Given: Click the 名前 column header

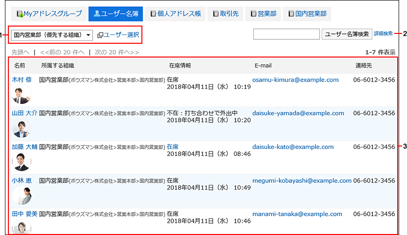Looking at the screenshot, I should pos(20,65).
